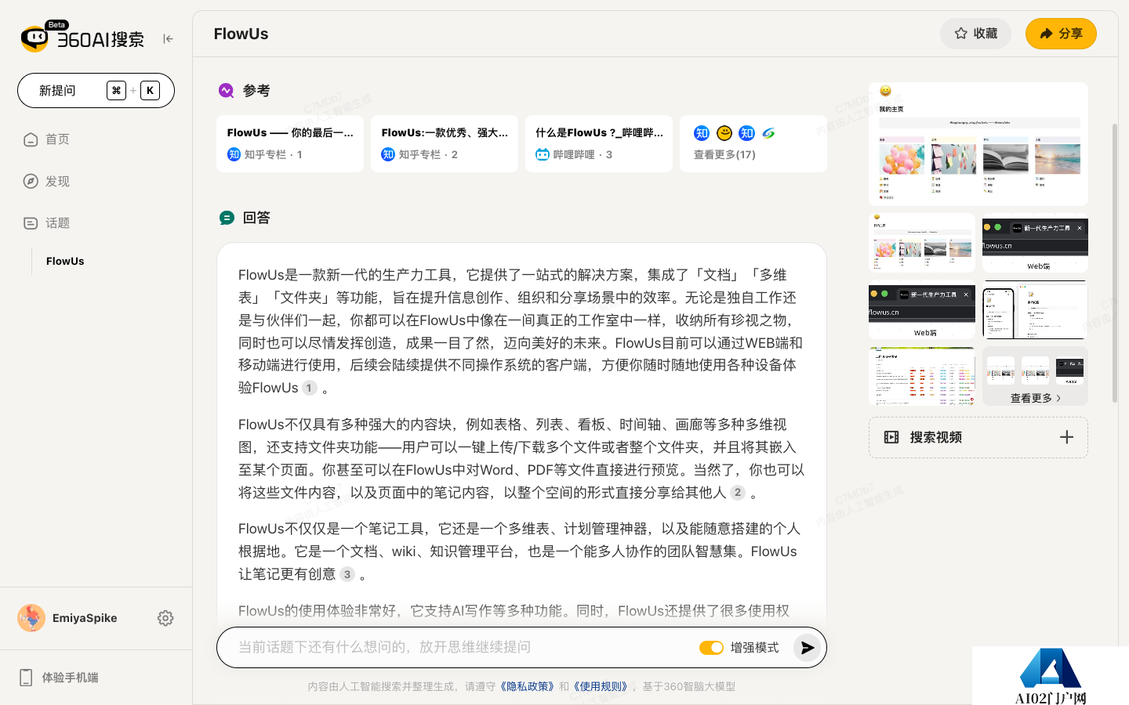
Task: Expand 搜索视频 with the plus icon
Action: tap(1066, 437)
